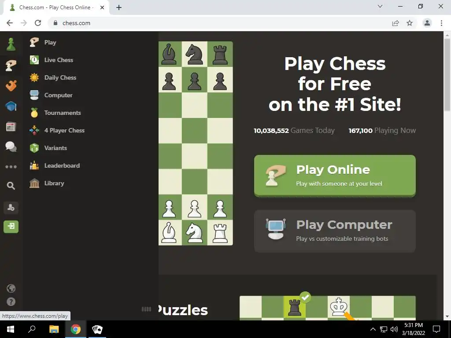Click the puzzle board white king

click(339, 307)
